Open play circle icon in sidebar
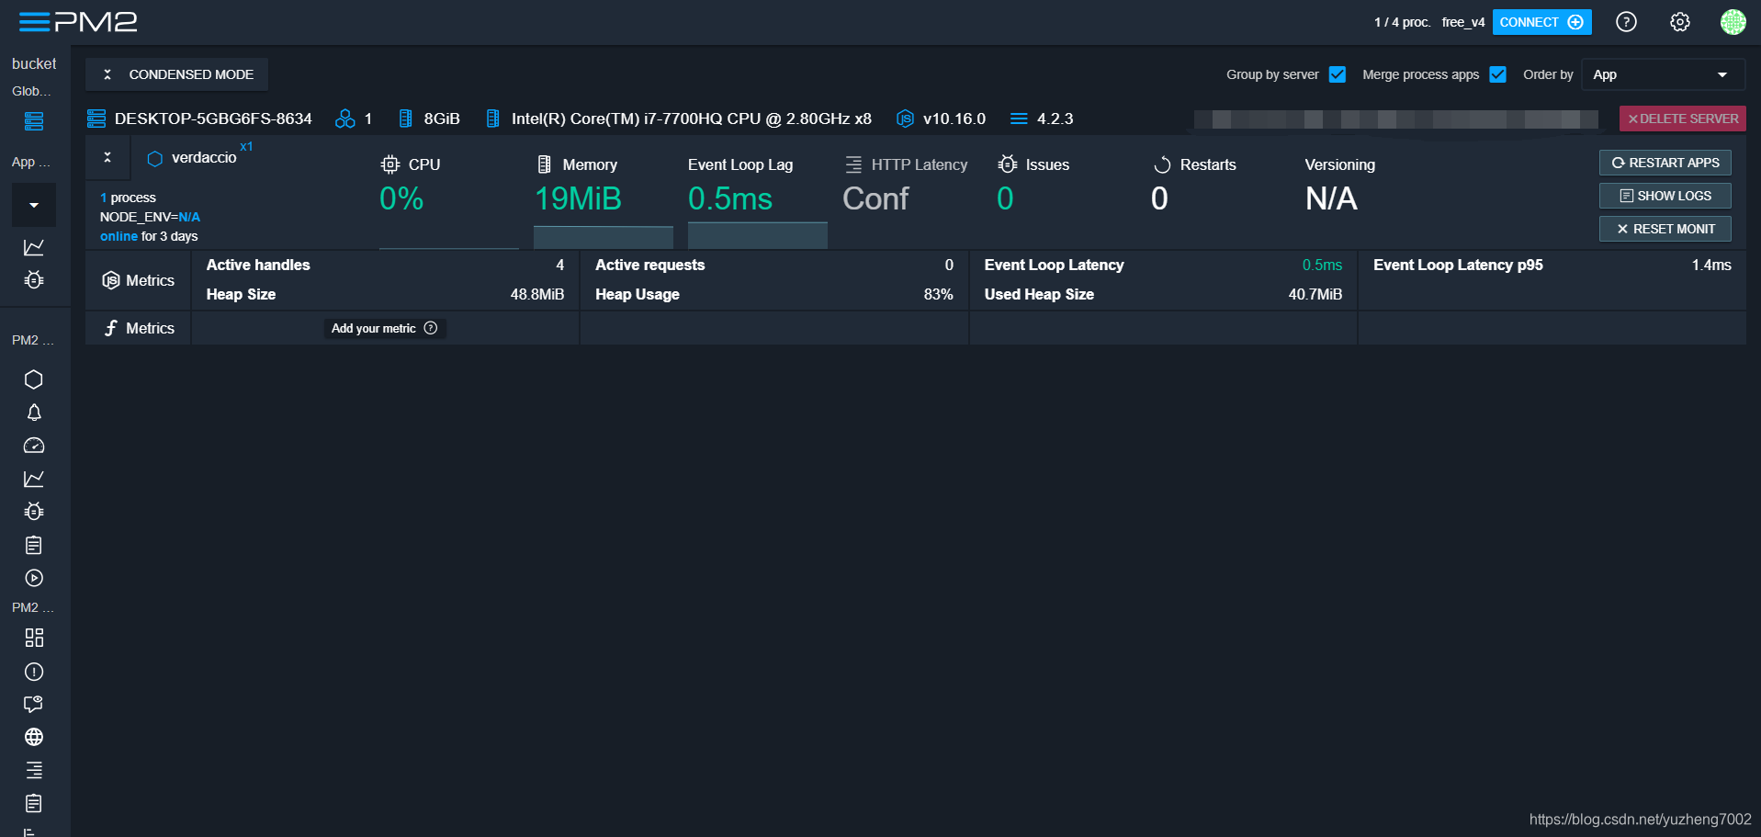The width and height of the screenshot is (1761, 837). pos(34,578)
